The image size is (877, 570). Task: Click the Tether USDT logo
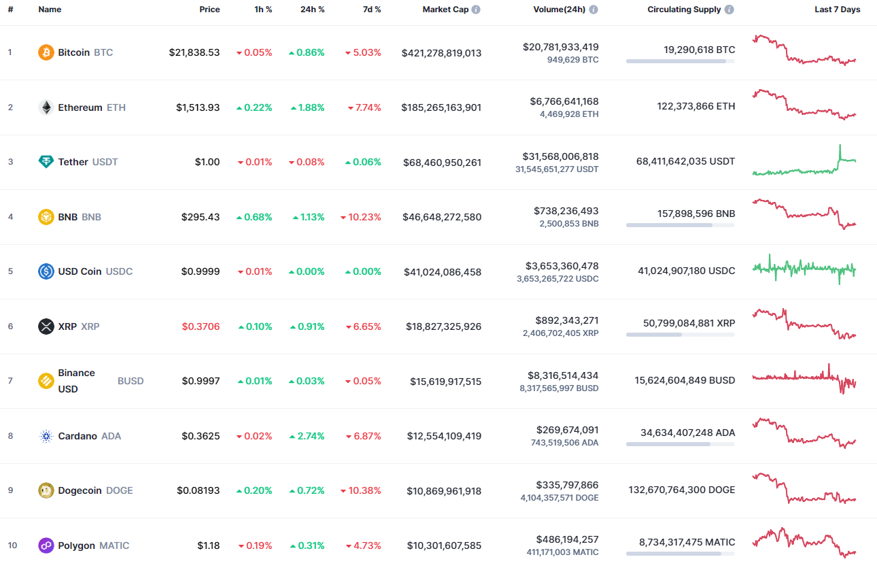[x=45, y=162]
